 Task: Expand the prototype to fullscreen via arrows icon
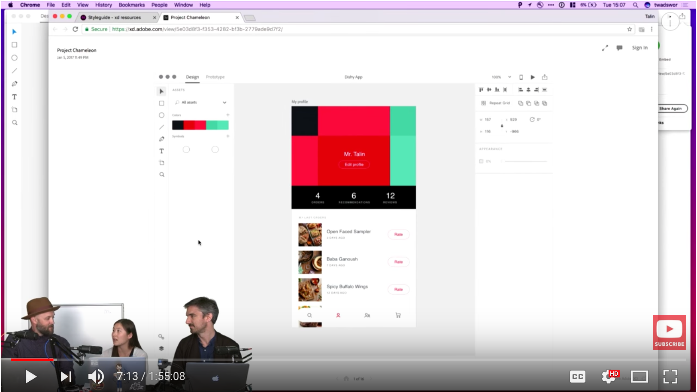(x=605, y=48)
